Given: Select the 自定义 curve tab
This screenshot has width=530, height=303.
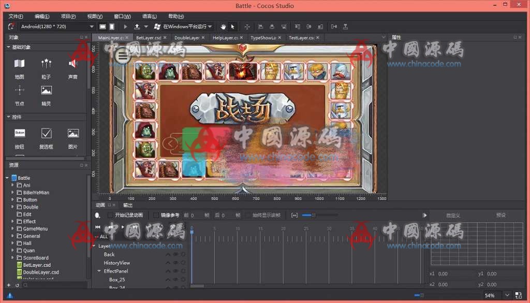Looking at the screenshot, I should [x=453, y=215].
